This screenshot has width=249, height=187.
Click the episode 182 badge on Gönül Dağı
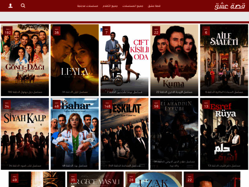tap(8, 31)
